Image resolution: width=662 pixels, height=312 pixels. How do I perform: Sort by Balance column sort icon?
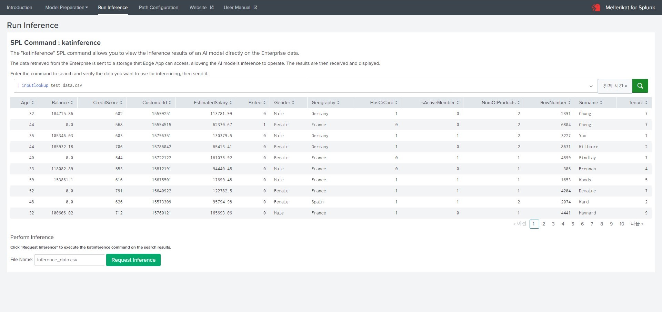point(72,103)
